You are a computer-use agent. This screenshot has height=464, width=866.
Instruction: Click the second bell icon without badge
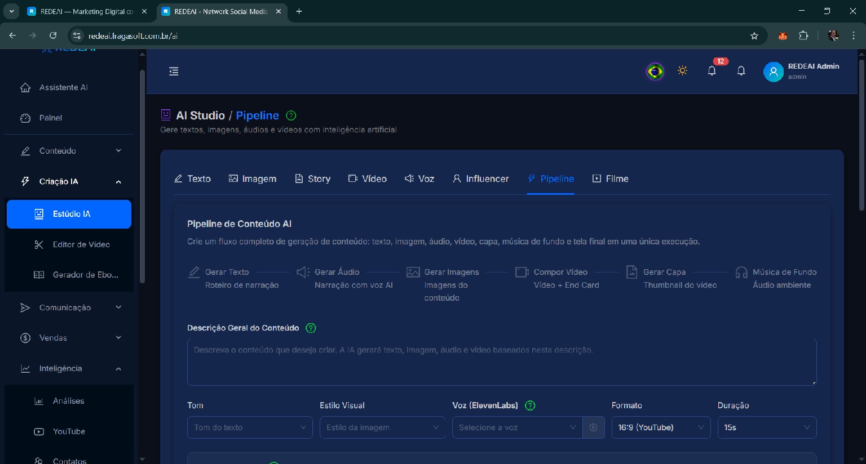tap(741, 71)
